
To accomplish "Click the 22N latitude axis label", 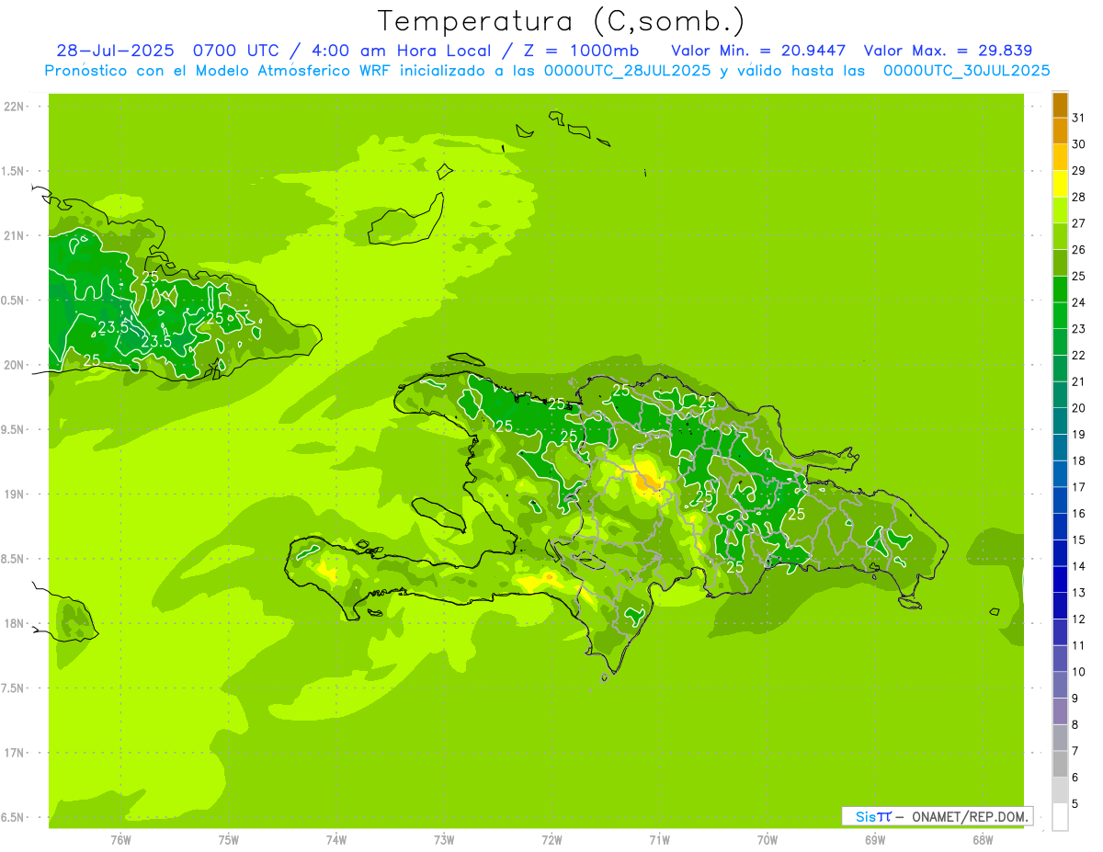I will [13, 107].
